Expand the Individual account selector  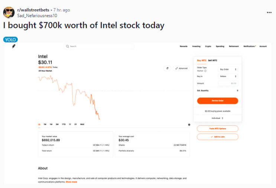217,118
